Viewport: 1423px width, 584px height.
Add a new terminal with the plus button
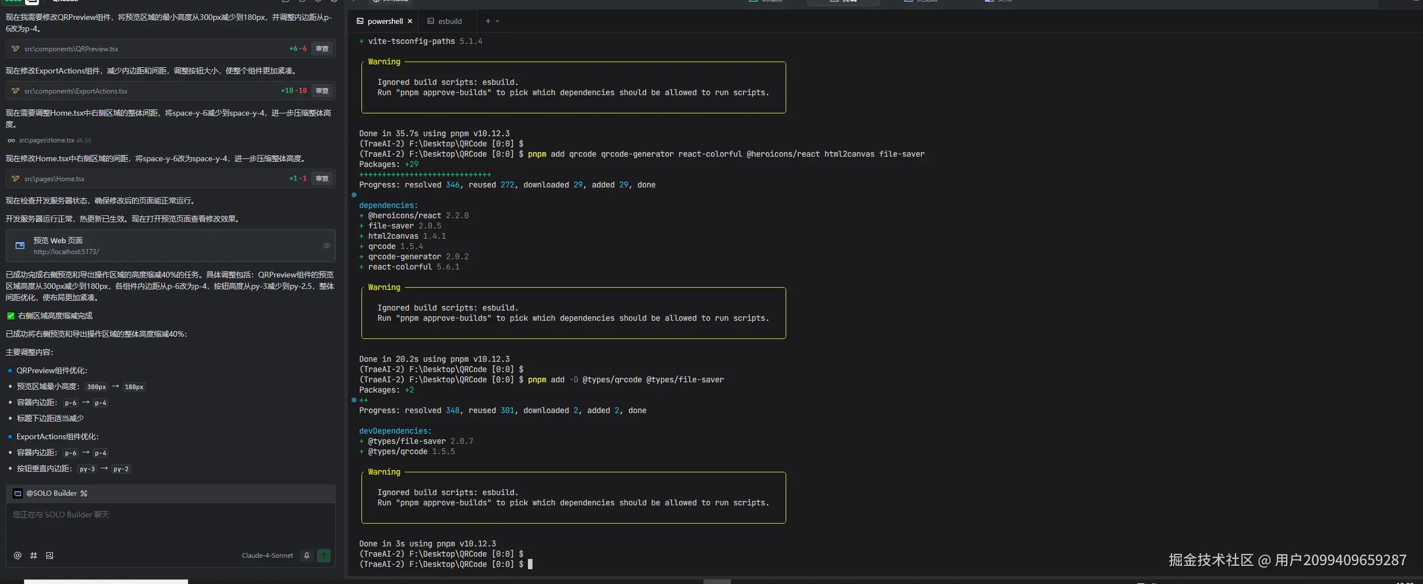[x=488, y=22]
